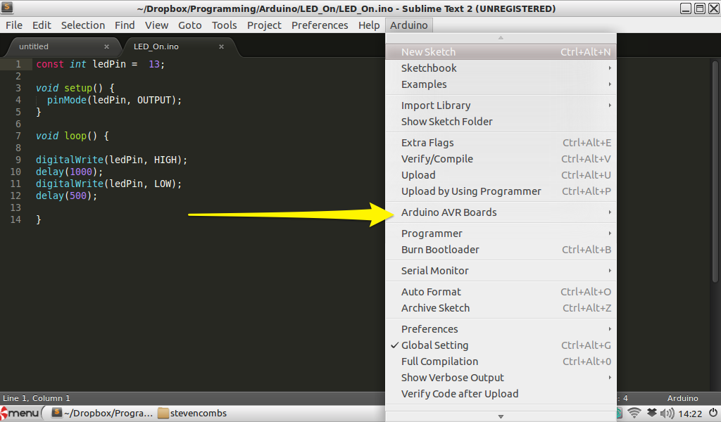Click the 'digitalWrite(ledPin, HIGH);' line
The image size is (721, 422).
(112, 160)
